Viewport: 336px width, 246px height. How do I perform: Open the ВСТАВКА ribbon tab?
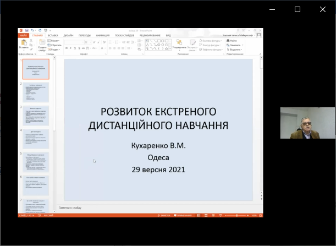tap(53, 35)
